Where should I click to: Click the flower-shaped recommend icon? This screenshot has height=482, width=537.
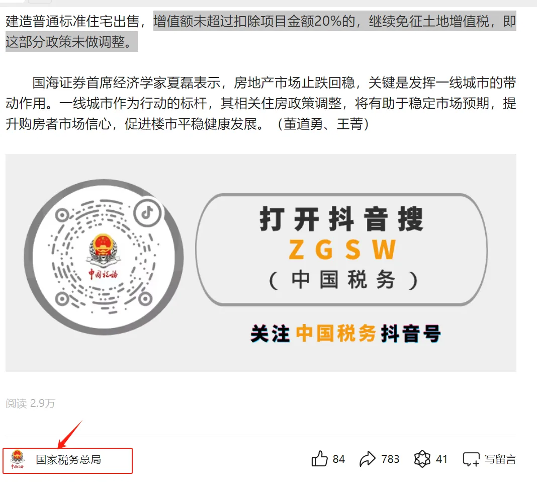[x=422, y=459]
